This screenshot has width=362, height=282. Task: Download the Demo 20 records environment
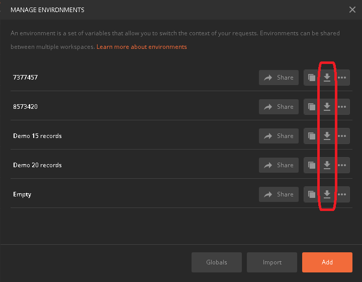point(327,165)
